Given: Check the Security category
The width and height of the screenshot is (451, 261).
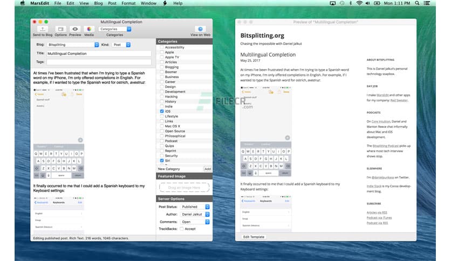Looking at the screenshot, I should [x=162, y=155].
